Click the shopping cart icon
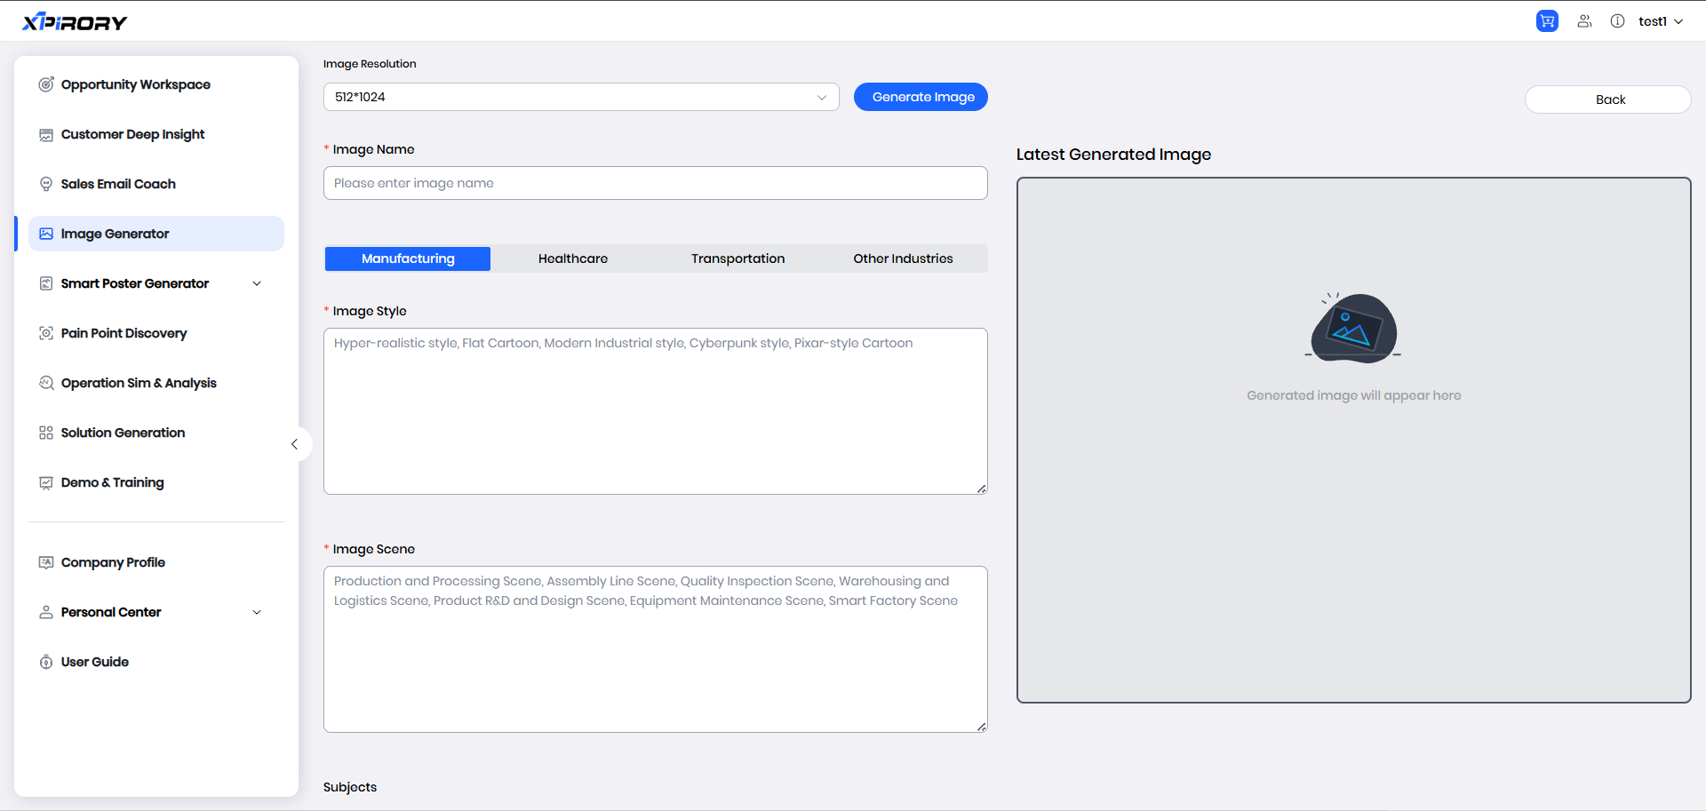The width and height of the screenshot is (1706, 811). [1547, 21]
